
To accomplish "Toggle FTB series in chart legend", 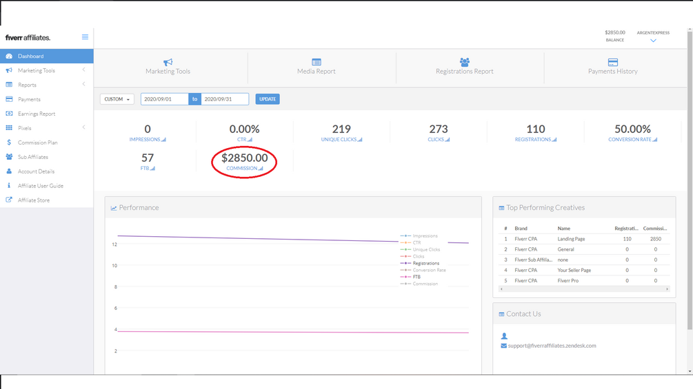I will point(410,277).
